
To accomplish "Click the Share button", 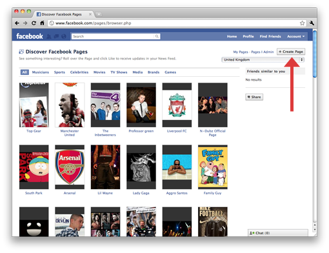I will coord(254,97).
